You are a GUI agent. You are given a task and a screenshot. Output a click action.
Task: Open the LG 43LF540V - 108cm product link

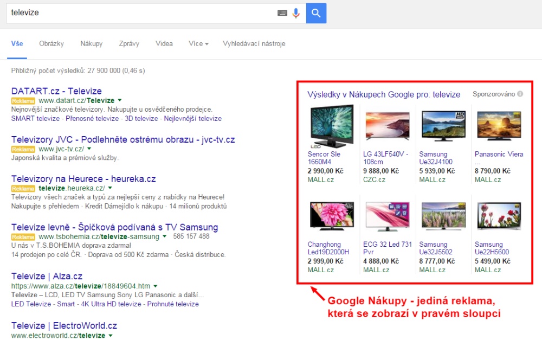coord(386,158)
